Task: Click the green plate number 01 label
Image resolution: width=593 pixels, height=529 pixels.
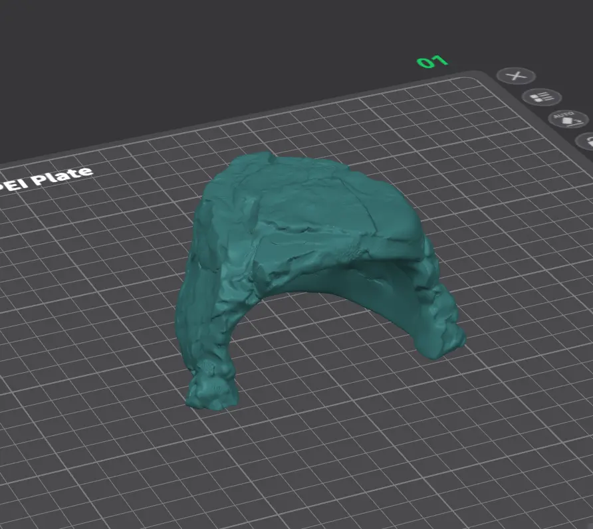Action: (432, 61)
